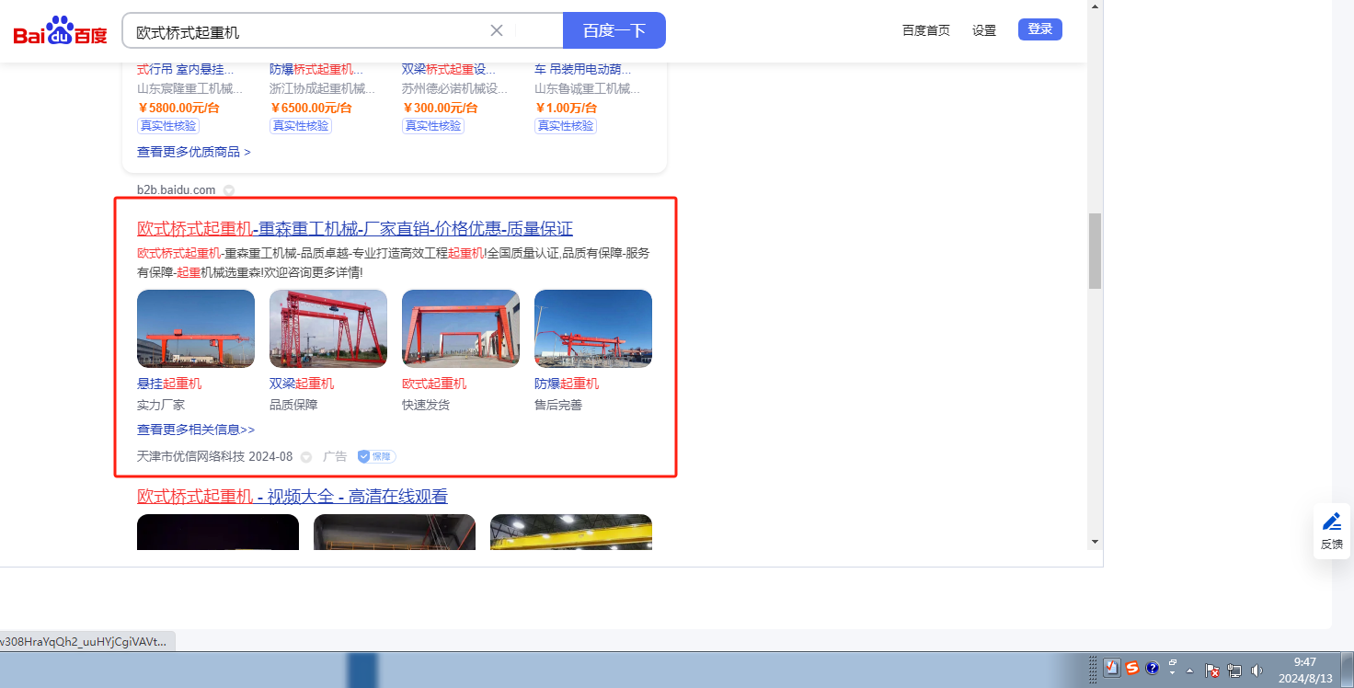
Task: Click 真实性核验 badge under ¥5800.00元/台
Action: (168, 126)
